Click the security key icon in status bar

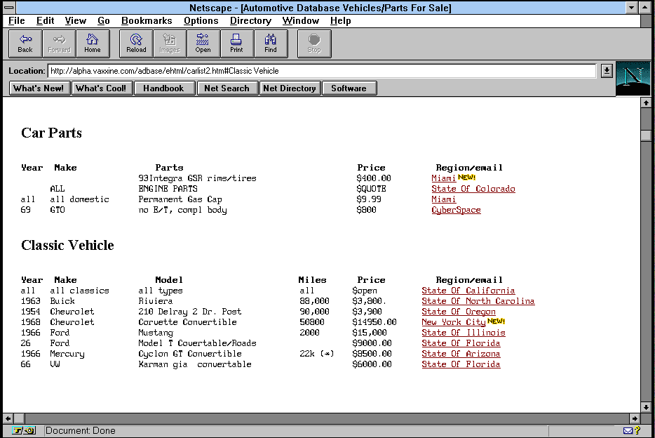[x=23, y=430]
